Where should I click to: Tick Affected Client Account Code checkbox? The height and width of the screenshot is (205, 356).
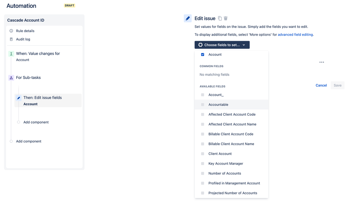(203, 114)
